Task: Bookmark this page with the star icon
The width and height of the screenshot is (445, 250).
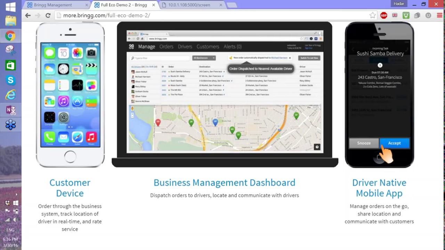Action: pos(372,15)
